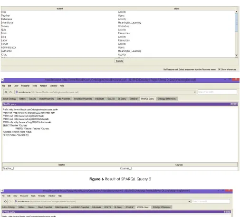Viewport: 240px width, 217px height.
Task: Click the forward arrow in middle Protégé window
Action: pos(10,92)
